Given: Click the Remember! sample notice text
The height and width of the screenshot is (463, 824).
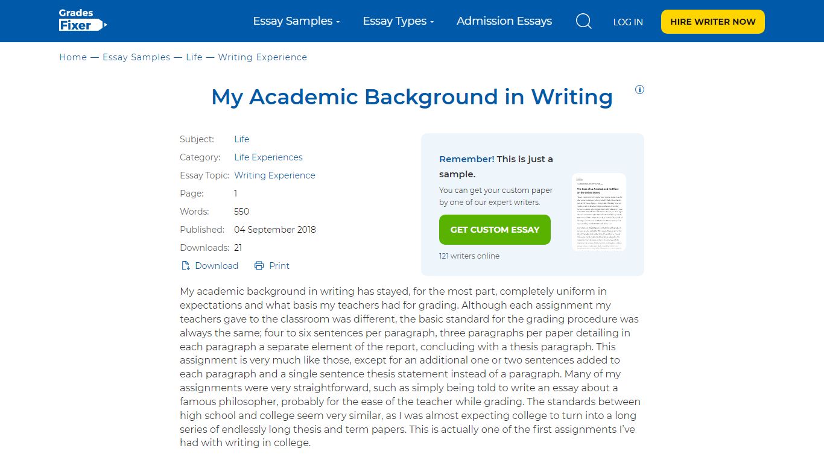Looking at the screenshot, I should 496,166.
